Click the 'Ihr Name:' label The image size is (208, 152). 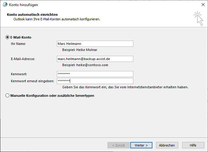coord(18,44)
